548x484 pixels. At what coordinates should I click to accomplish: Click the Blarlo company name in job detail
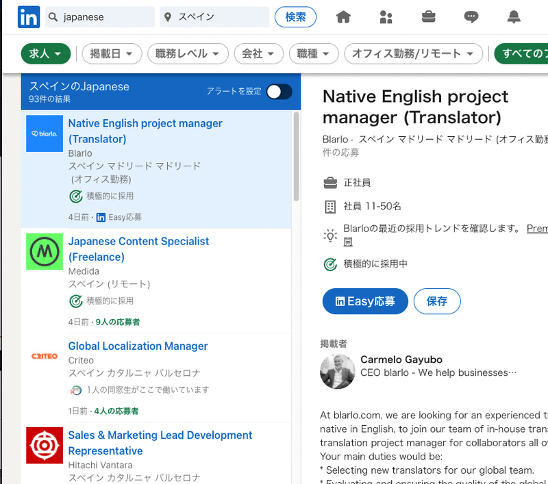click(x=335, y=140)
